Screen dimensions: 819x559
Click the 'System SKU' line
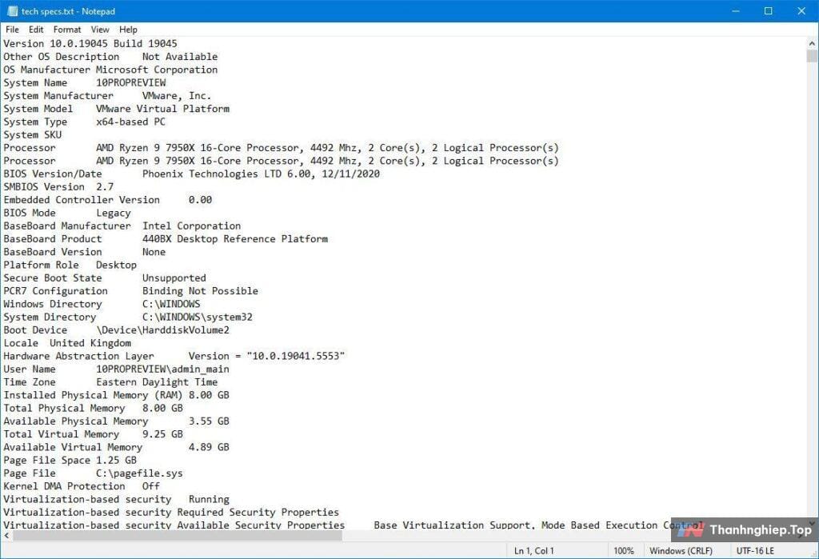pyautogui.click(x=32, y=135)
